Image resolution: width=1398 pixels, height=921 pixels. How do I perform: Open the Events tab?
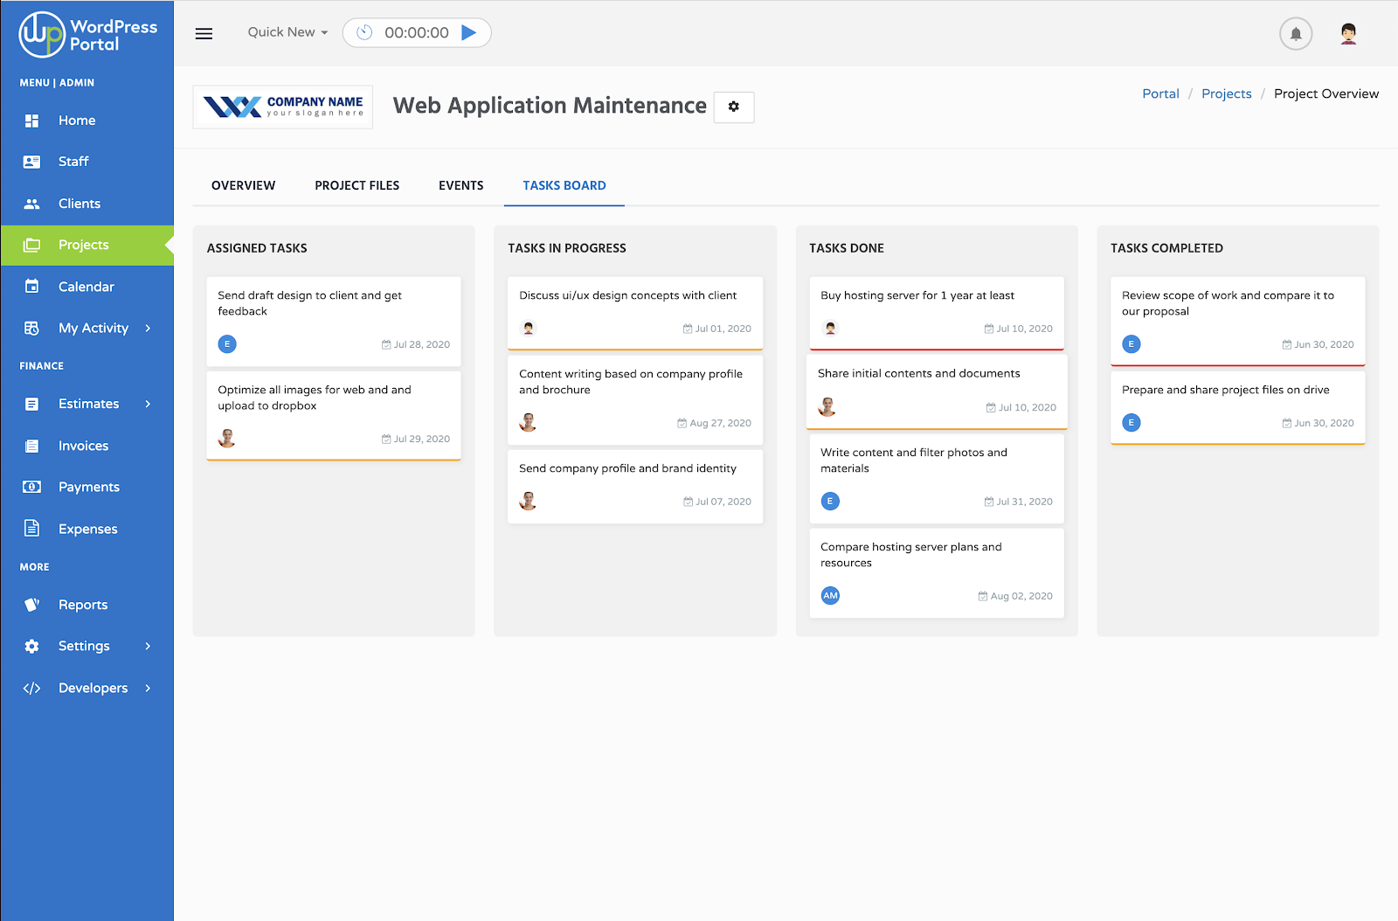pyautogui.click(x=460, y=185)
